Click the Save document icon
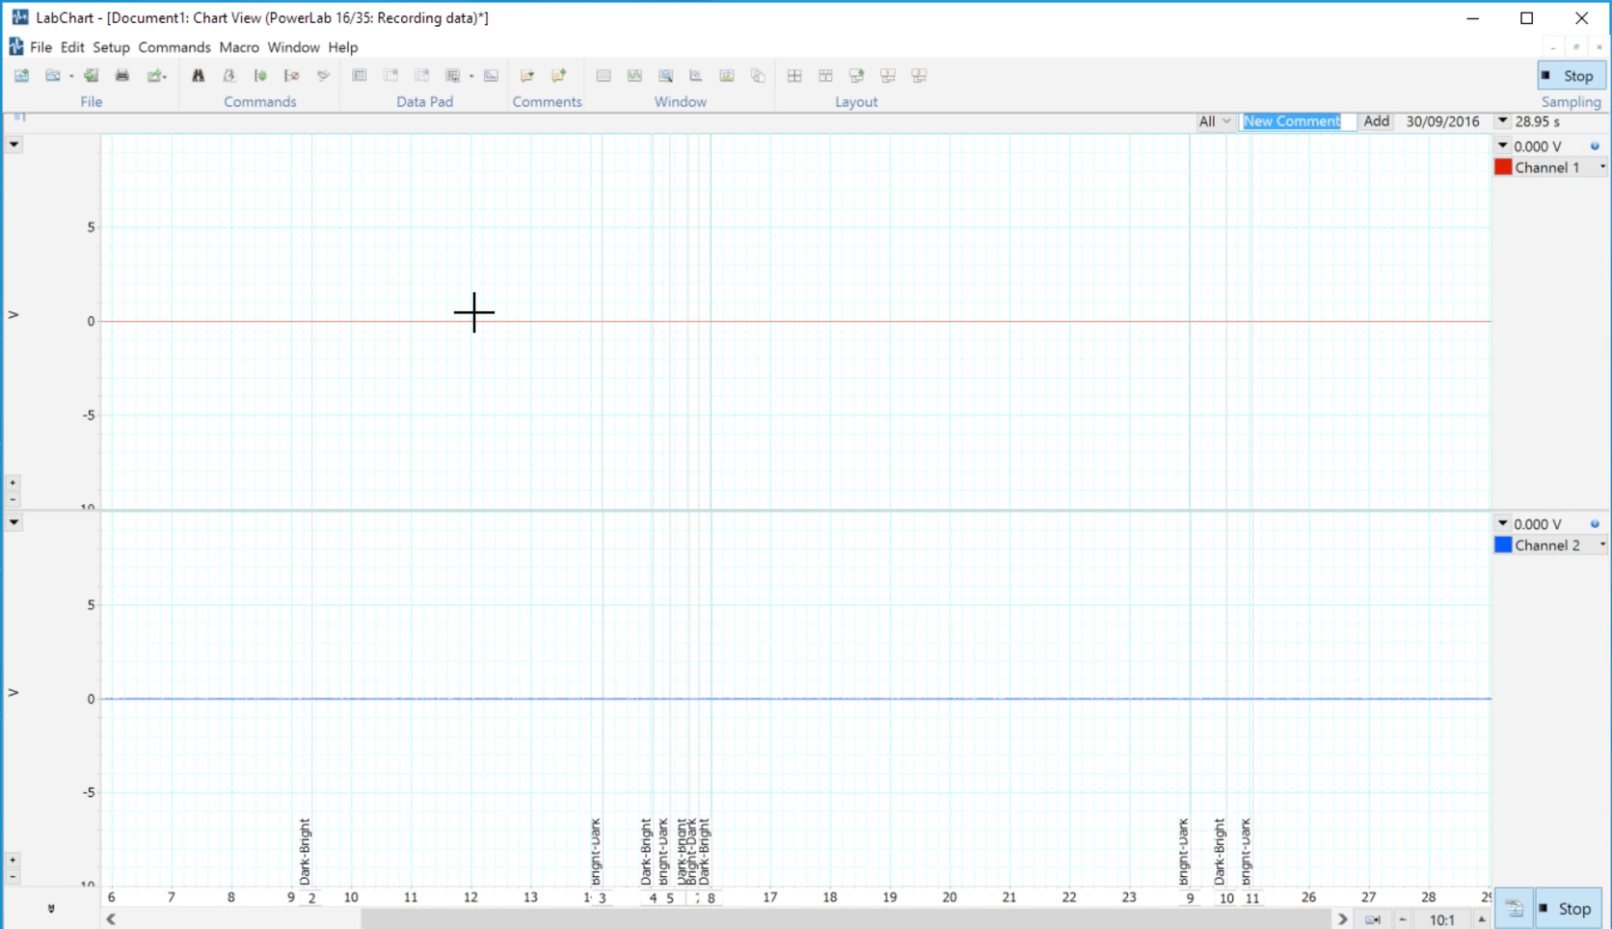Screen dimensions: 1612x929 pos(91,75)
